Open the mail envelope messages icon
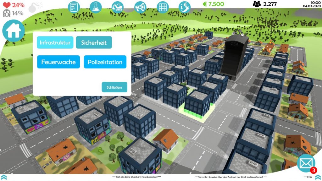Screen dimensions: 322x181 [306, 163]
